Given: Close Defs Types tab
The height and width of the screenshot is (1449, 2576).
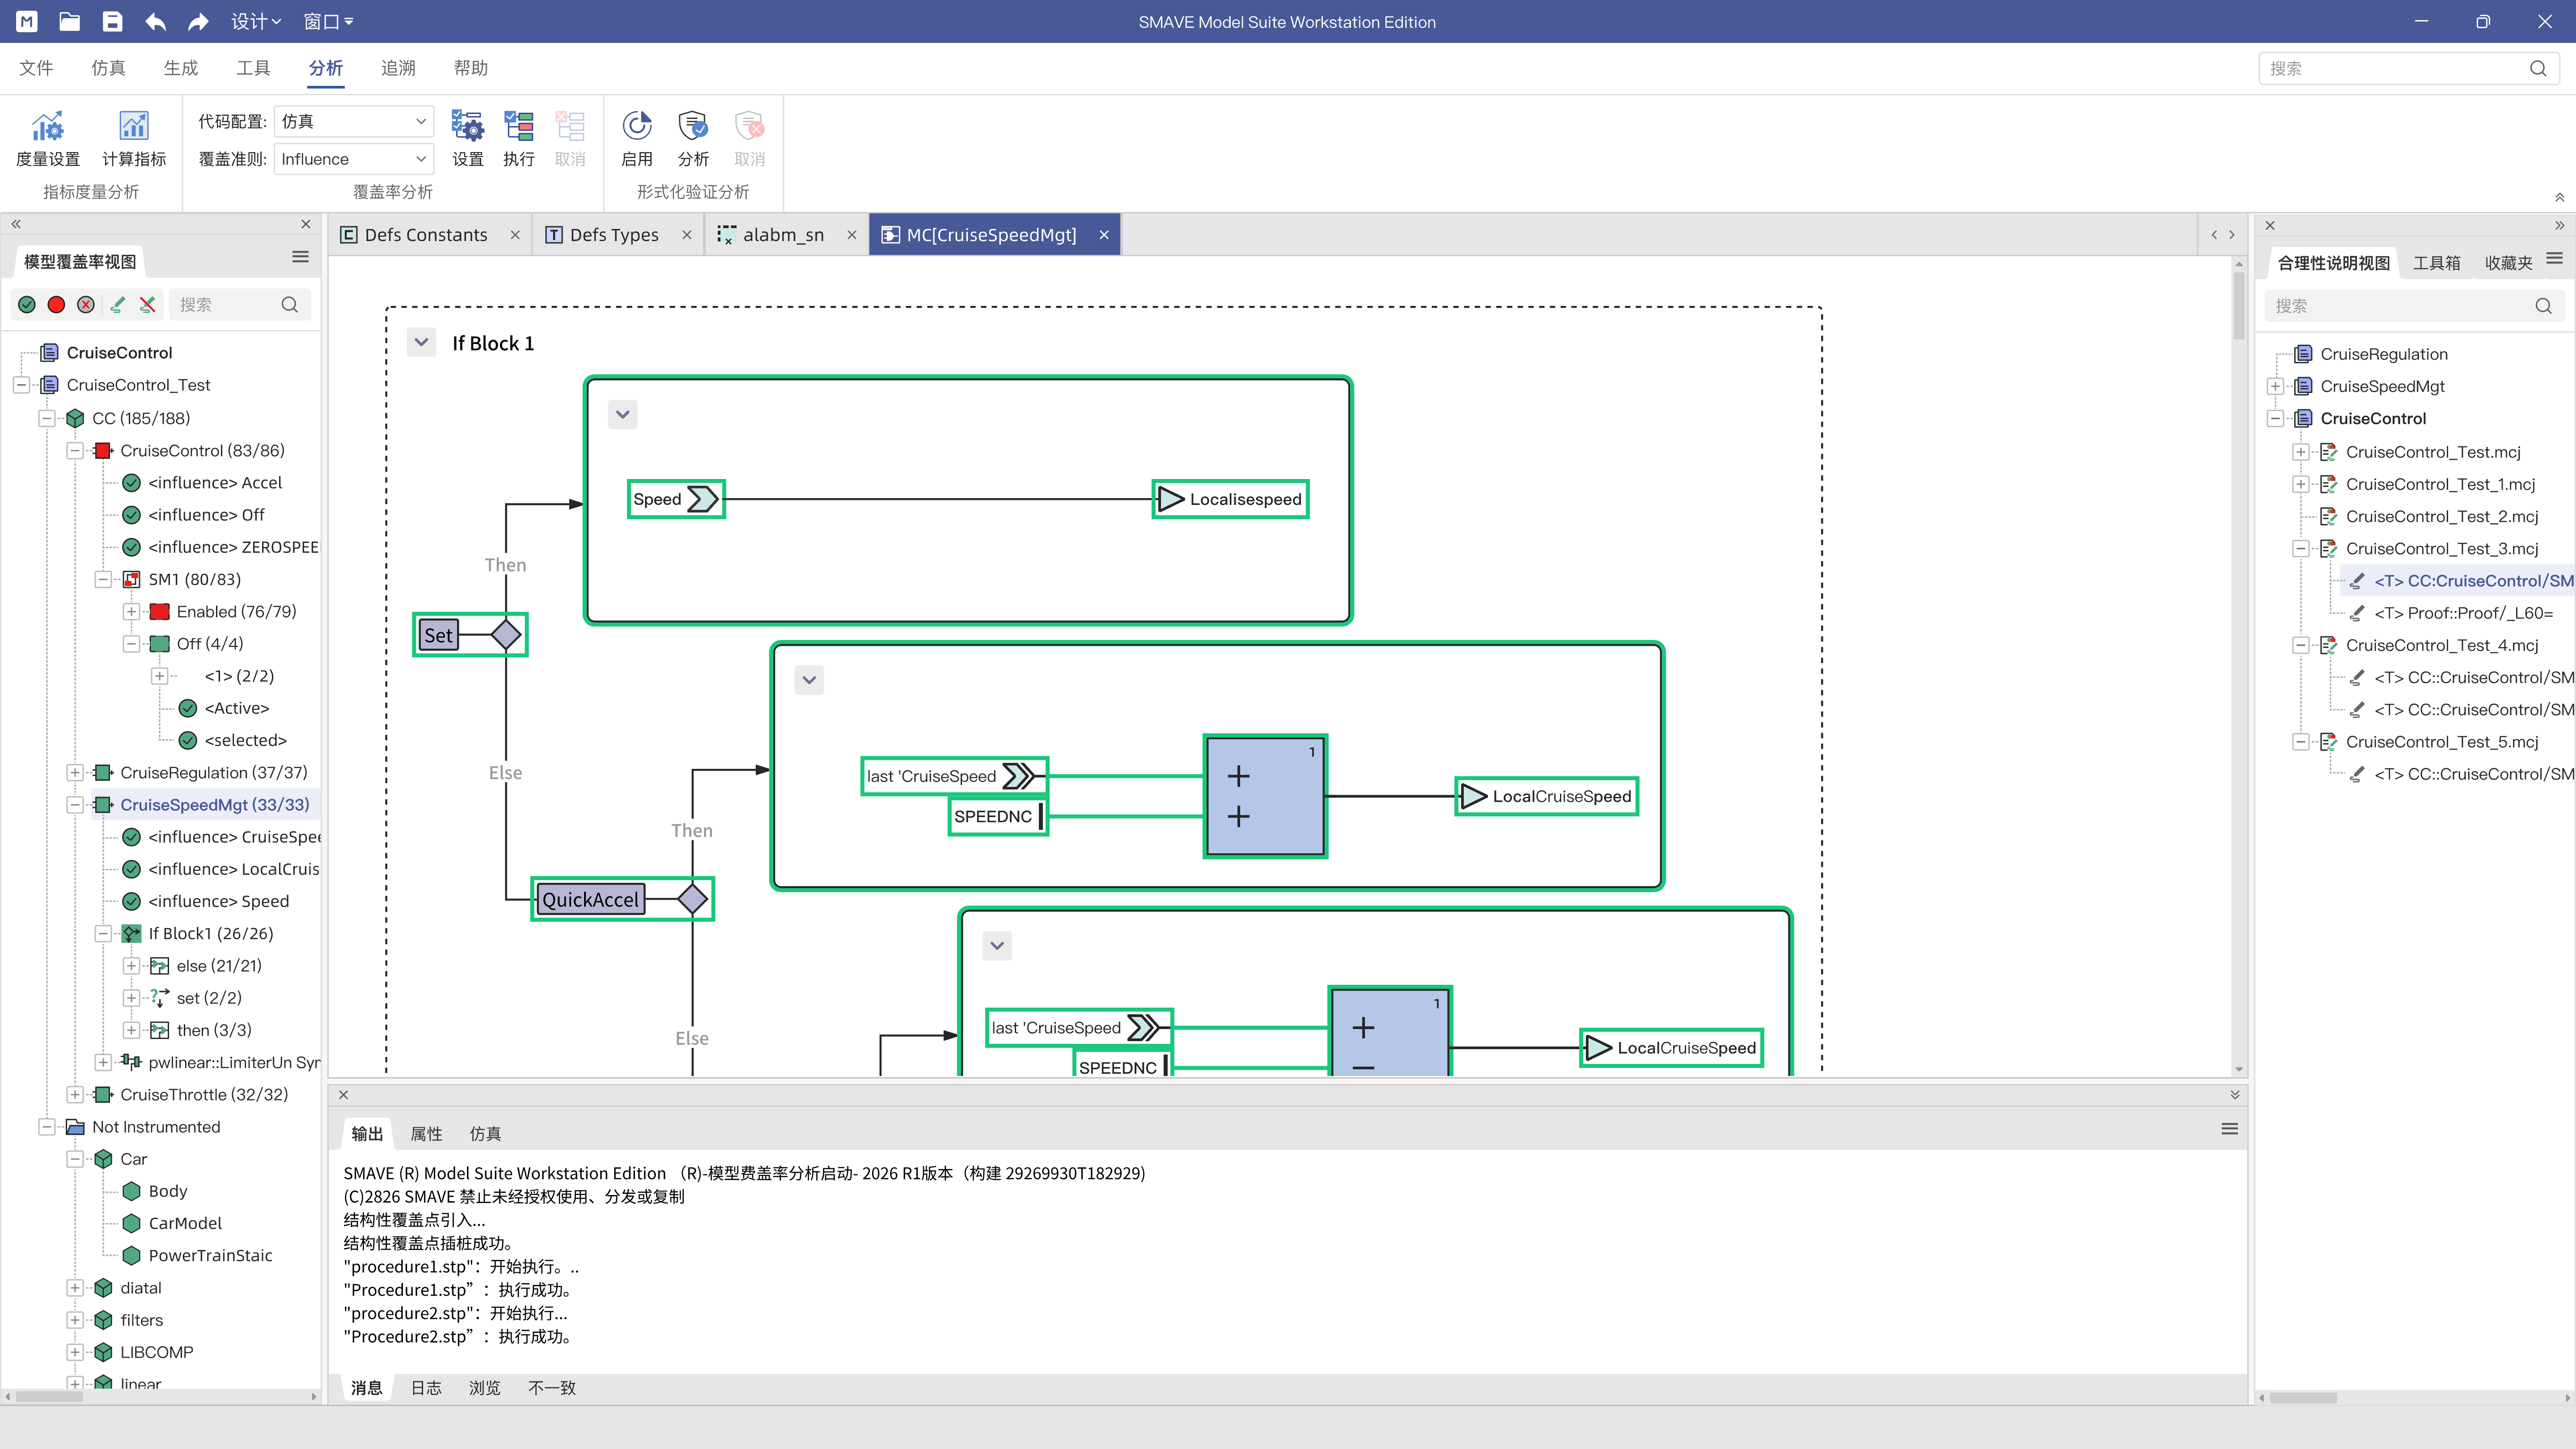Looking at the screenshot, I should (x=687, y=235).
